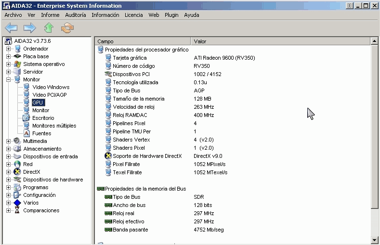Expand the Ordenador tree node
The image size is (380, 245).
9,49
